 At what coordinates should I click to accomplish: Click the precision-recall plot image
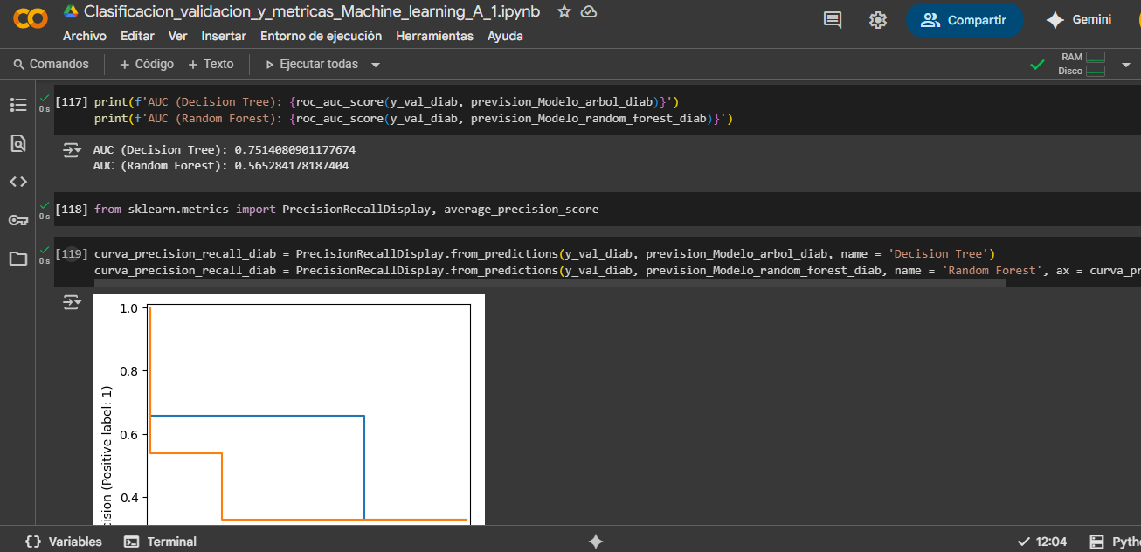(x=289, y=410)
